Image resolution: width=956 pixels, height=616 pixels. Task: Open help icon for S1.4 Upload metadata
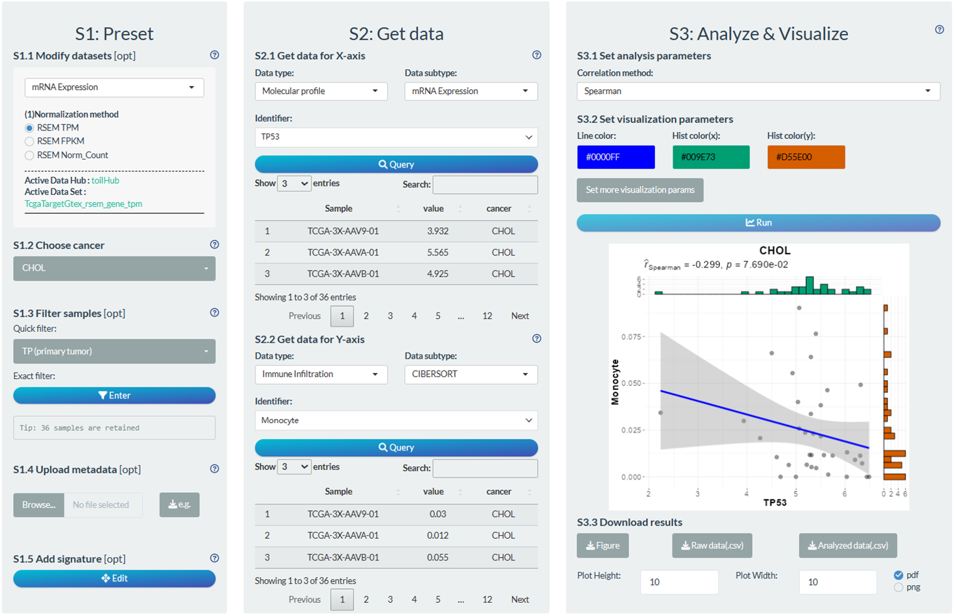coord(215,469)
